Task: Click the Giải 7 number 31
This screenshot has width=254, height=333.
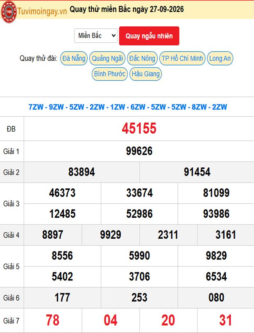Action: [x=226, y=320]
